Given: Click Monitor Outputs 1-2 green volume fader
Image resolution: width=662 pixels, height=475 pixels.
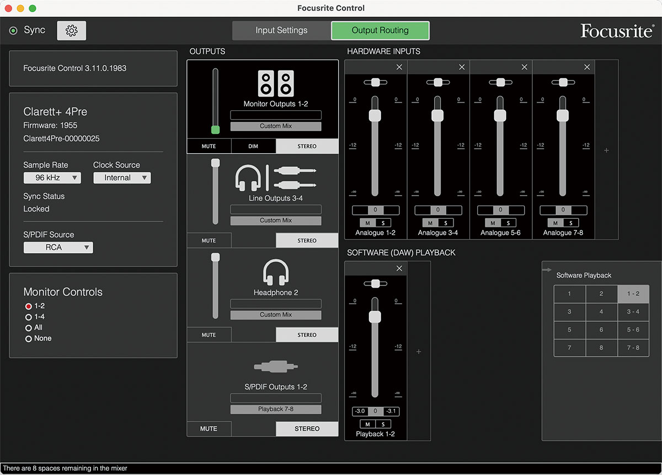Looking at the screenshot, I should pos(215,129).
